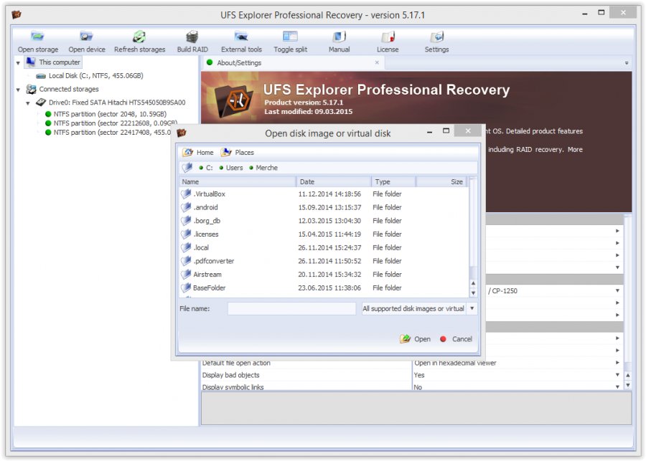Screen dimensions: 646x461
Task: Collapse the Connected storages tree node
Action: tap(18, 90)
